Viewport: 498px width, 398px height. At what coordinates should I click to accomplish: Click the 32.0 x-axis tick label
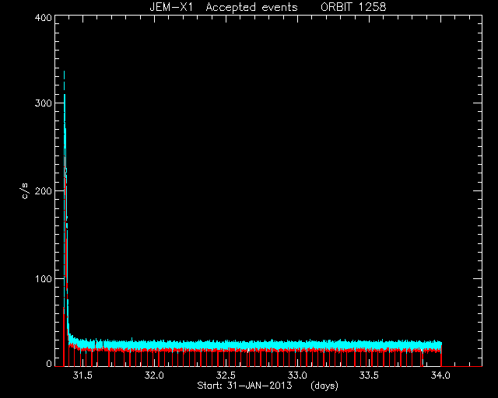tap(154, 375)
